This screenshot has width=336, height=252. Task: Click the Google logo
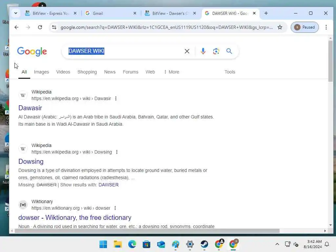[x=32, y=52]
